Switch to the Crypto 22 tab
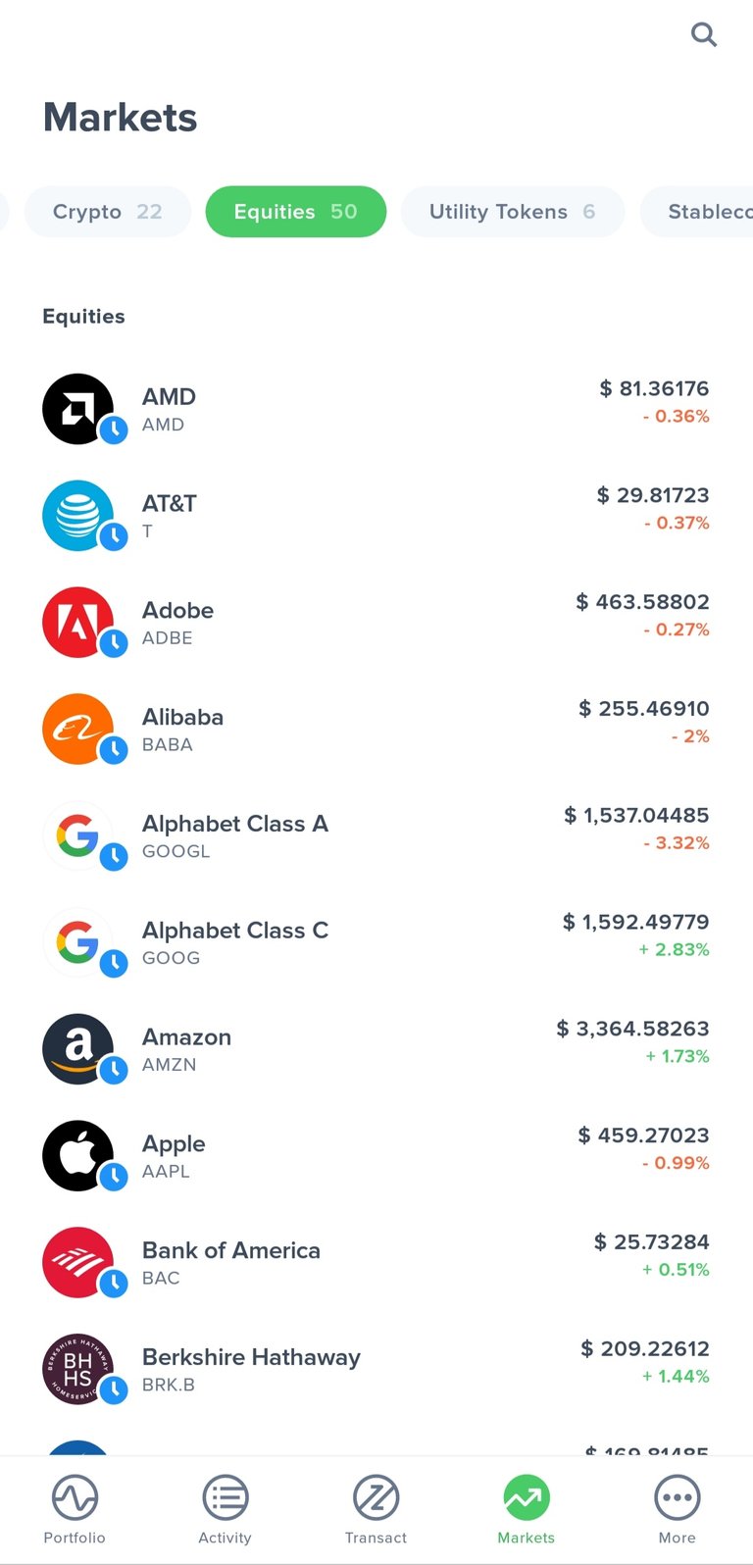This screenshot has height=1565, width=753. pyautogui.click(x=108, y=212)
